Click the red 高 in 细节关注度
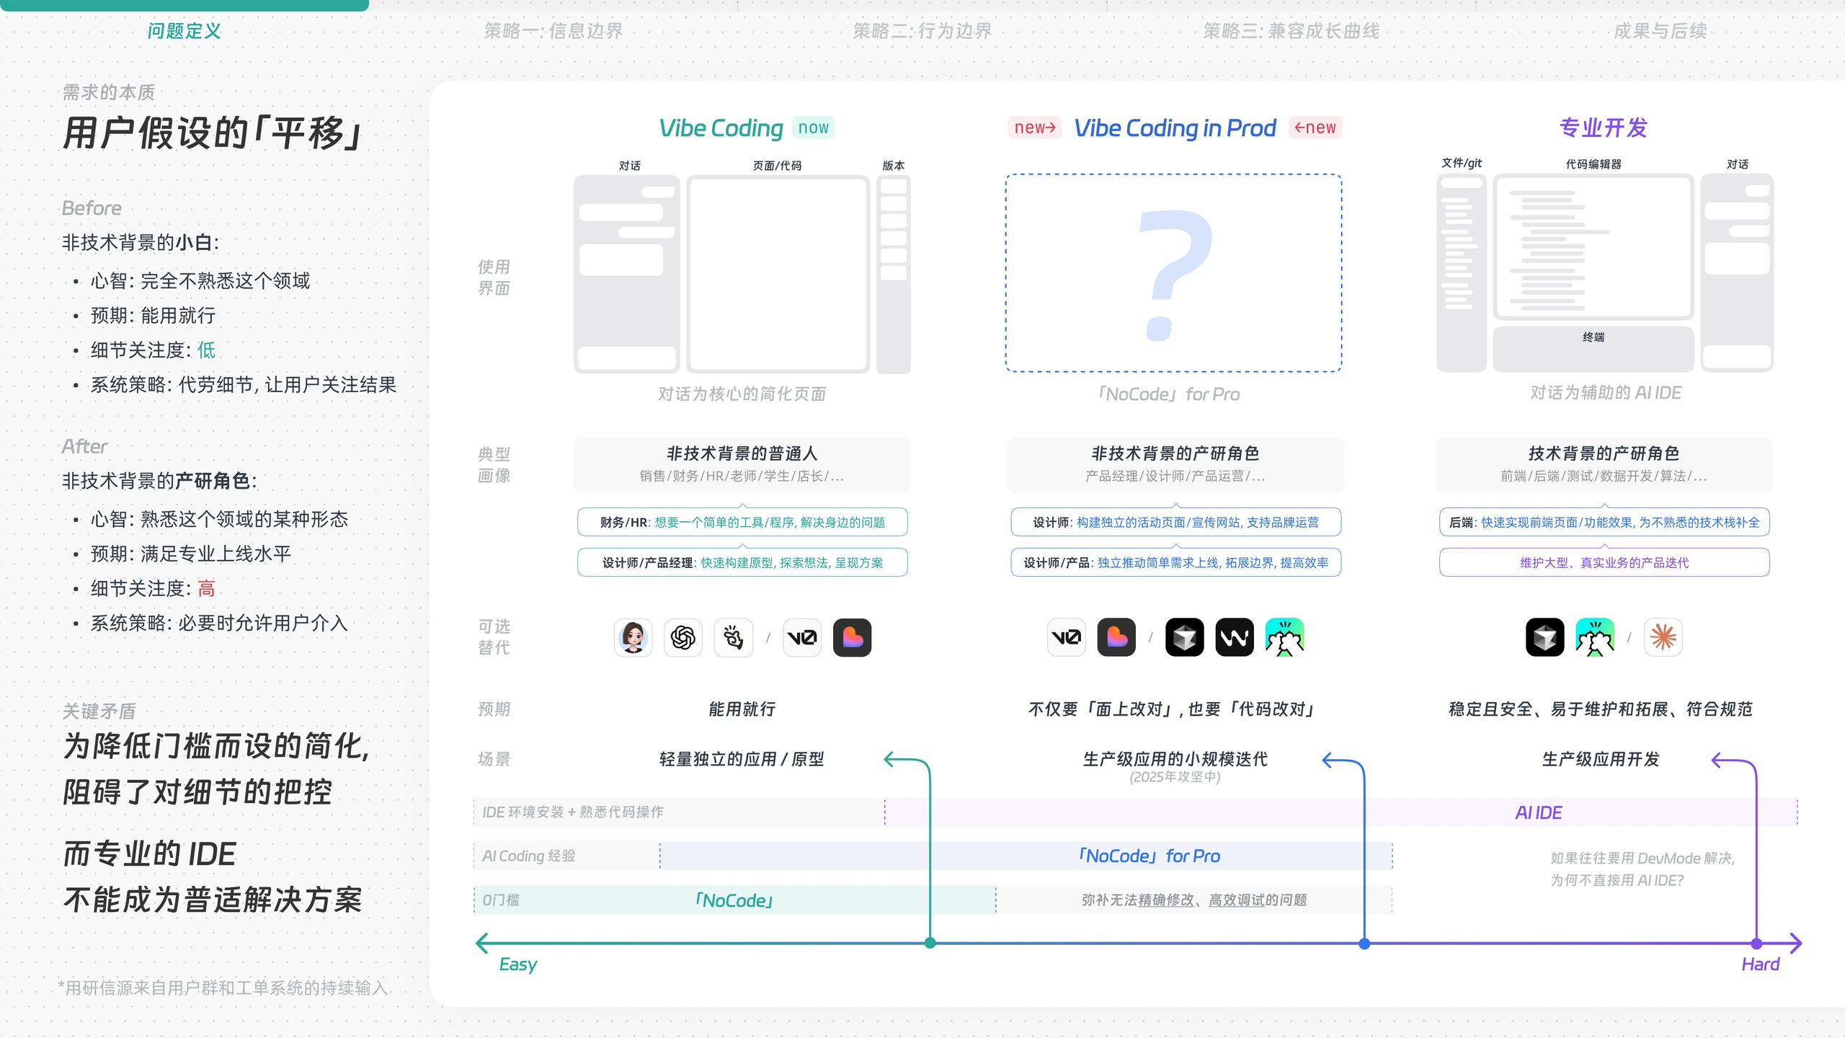 [207, 588]
